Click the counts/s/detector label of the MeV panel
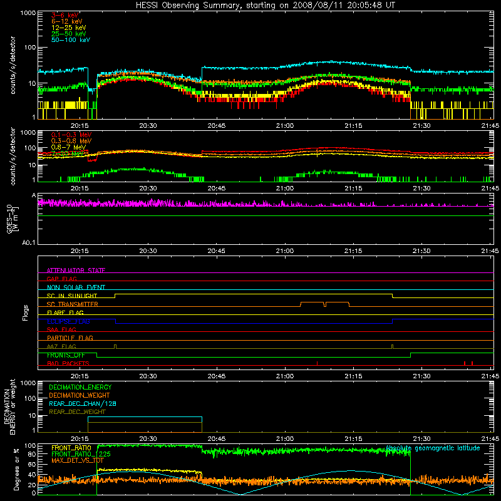Viewport: 501px width, 501px height. pos(13,156)
